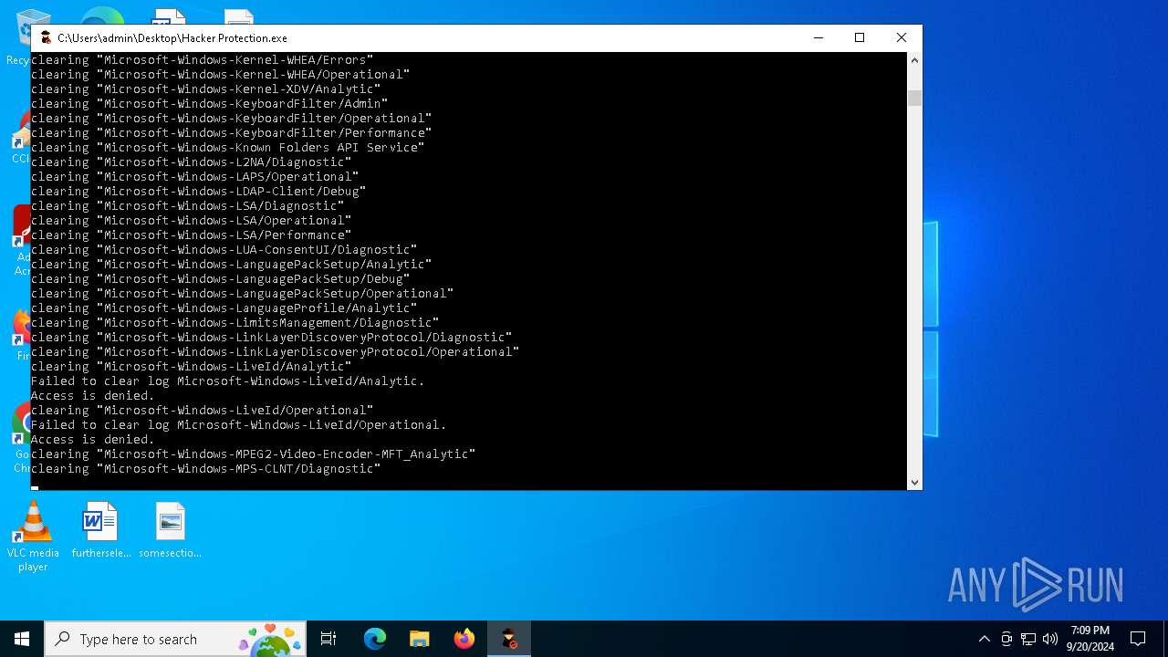Click the line 'clearing "Microsoft-Windows-LUA-ConsentUI/Diagnostic"'

click(224, 249)
